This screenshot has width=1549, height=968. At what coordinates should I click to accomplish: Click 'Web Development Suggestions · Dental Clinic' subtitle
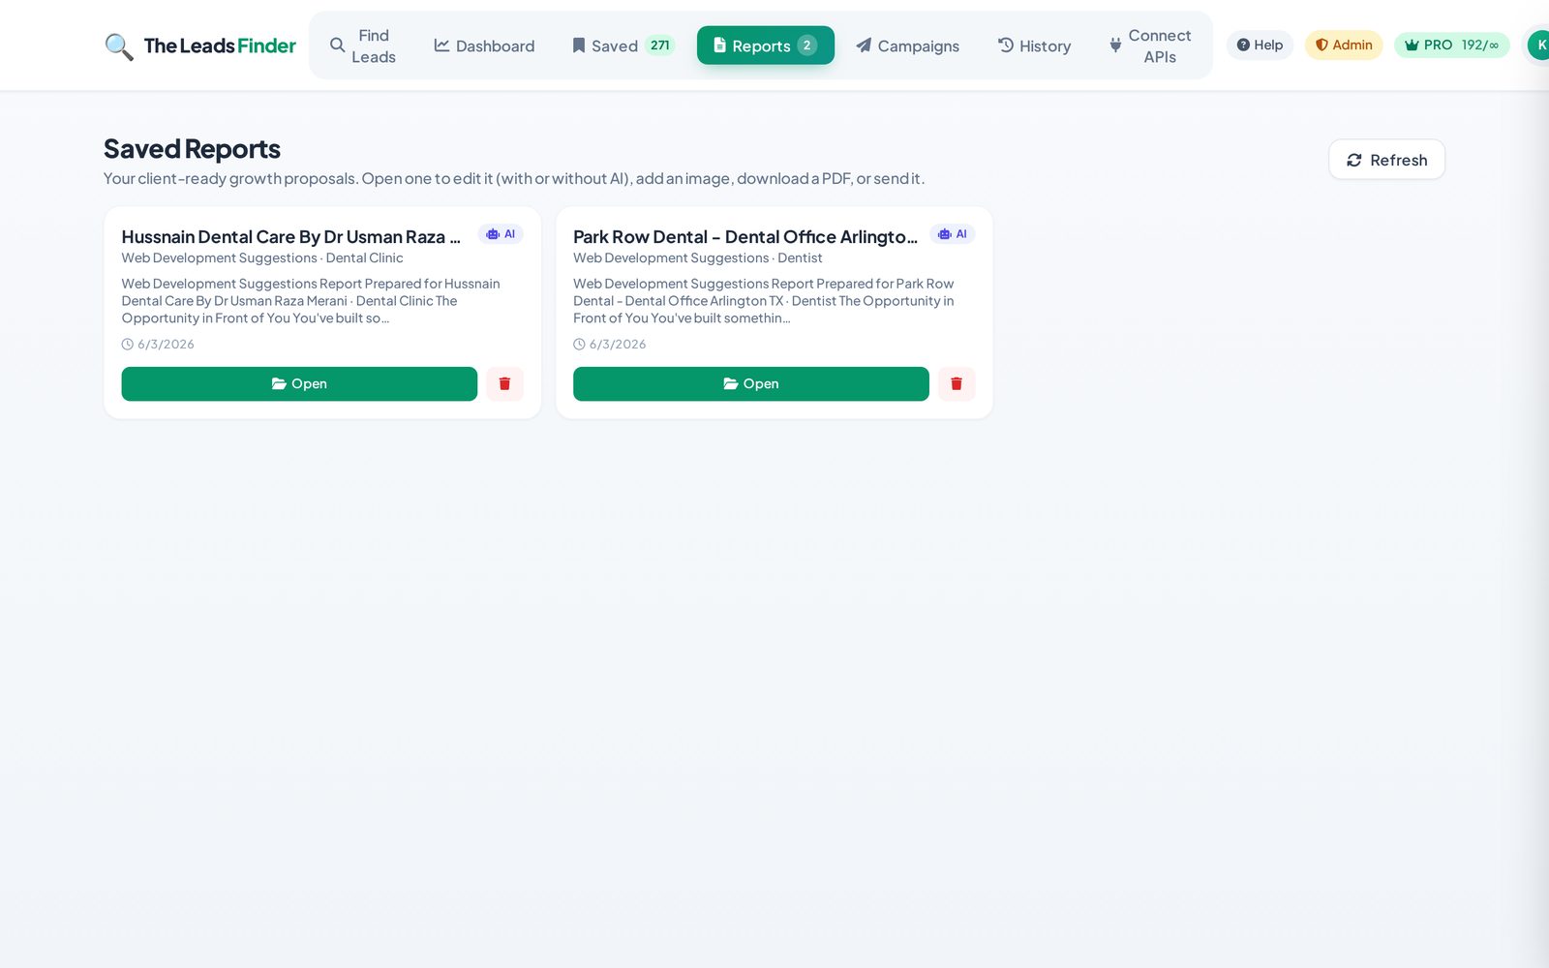tap(262, 258)
